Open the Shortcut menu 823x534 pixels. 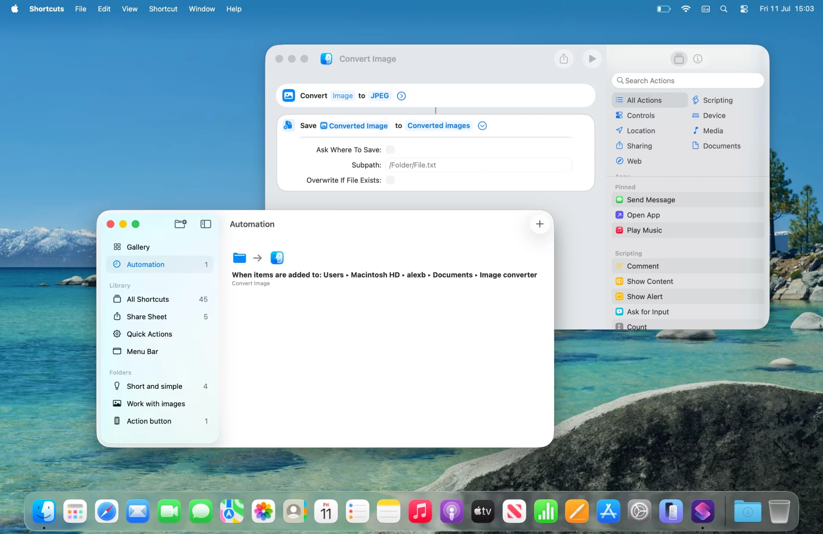(163, 9)
